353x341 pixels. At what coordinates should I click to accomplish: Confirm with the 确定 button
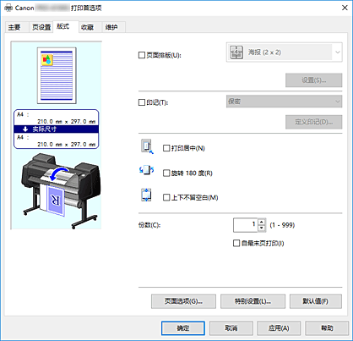point(183,328)
